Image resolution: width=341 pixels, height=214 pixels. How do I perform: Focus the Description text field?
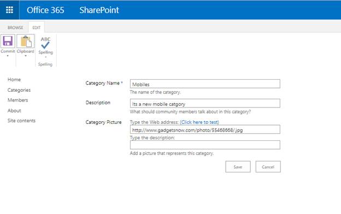coord(205,103)
